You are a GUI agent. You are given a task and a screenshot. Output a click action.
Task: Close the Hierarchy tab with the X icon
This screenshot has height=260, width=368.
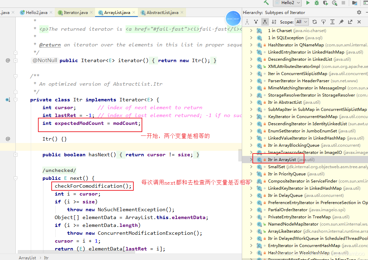pyautogui.click(x=359, y=22)
